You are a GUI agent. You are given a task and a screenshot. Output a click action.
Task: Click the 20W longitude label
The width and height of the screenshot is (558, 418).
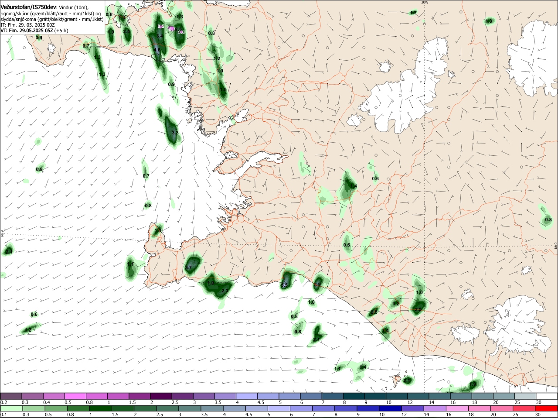pos(425,2)
